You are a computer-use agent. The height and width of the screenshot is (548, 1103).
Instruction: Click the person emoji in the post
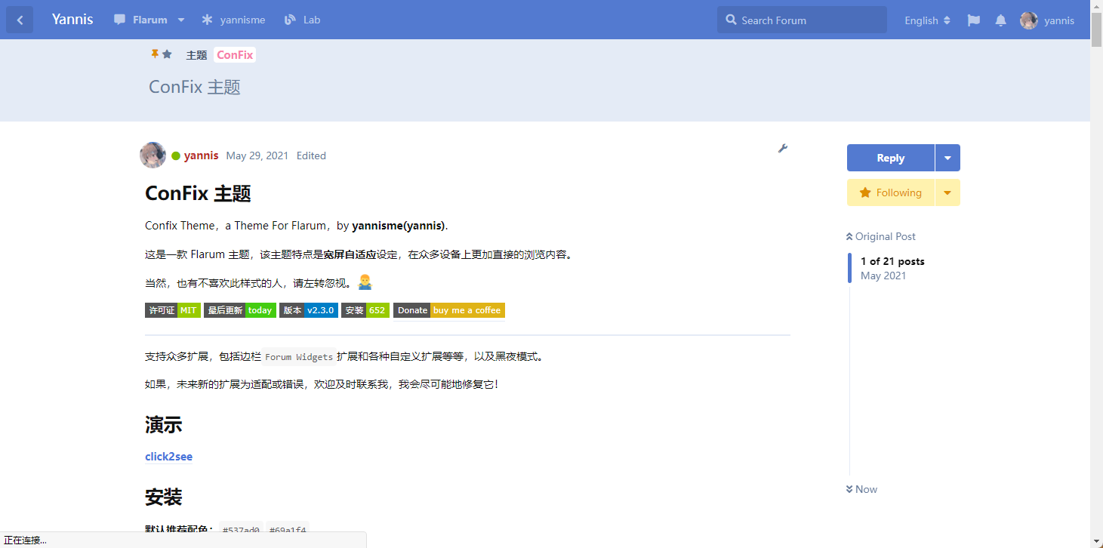[365, 282]
